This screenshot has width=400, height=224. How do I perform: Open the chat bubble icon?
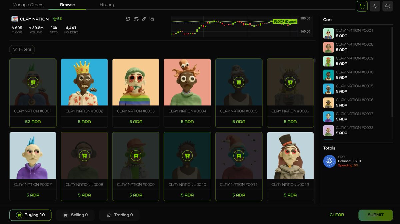click(388, 6)
